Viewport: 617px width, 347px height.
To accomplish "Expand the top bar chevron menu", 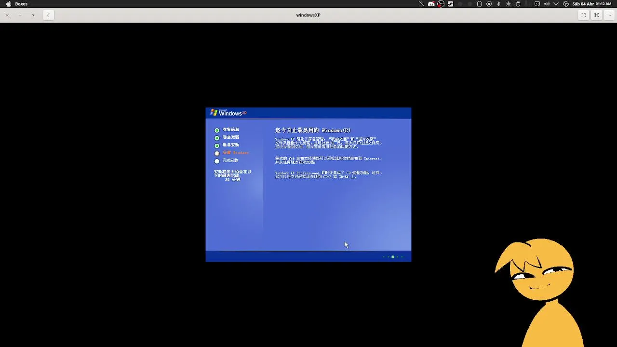I will (556, 4).
